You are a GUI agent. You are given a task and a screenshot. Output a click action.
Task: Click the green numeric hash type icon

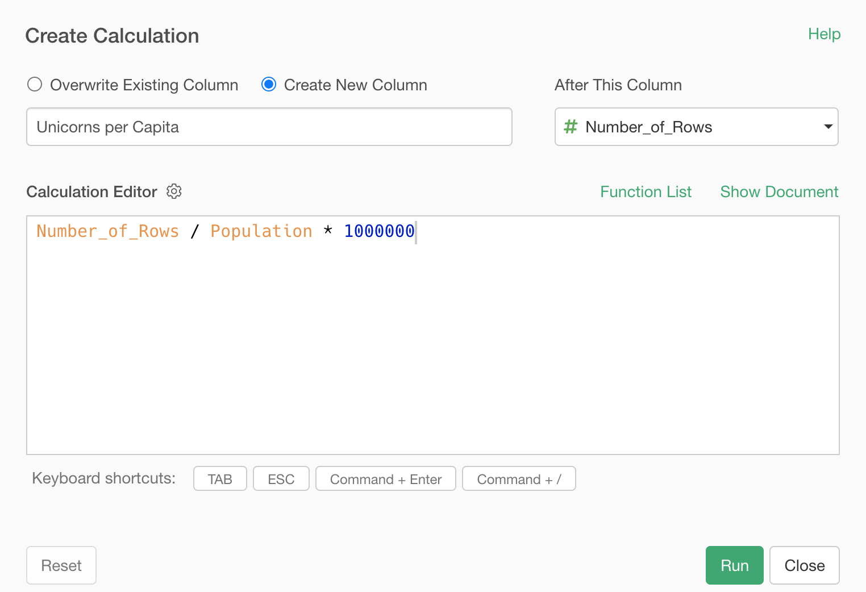(x=570, y=127)
